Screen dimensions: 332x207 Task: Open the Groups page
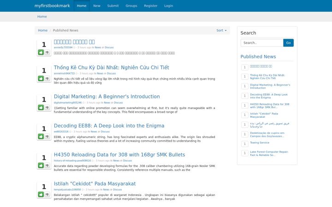(x=131, y=6)
